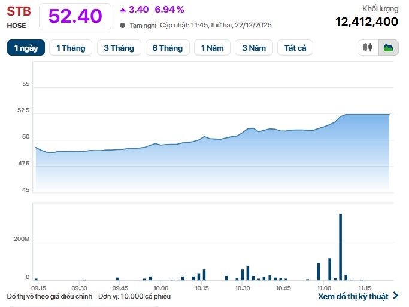Switch chart to 1 Năm
Screen dimensions: 409x307
tap(213, 48)
